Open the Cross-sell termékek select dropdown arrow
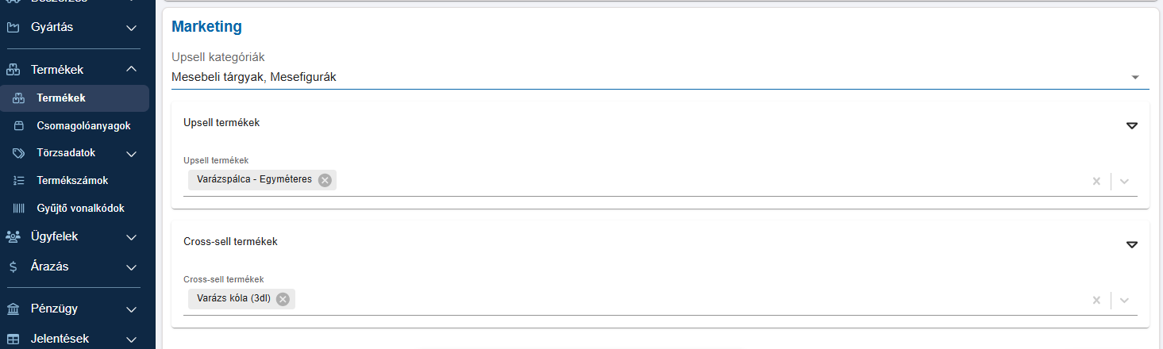The width and height of the screenshot is (1163, 349). (1124, 300)
